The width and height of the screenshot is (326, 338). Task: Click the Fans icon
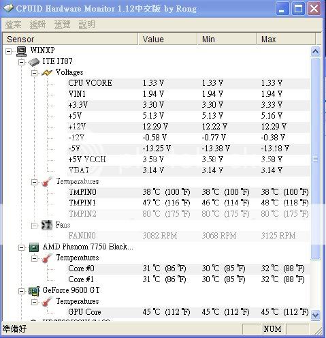[47, 225]
